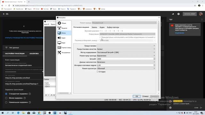Open YouTube Studio stream settings gear icon
The image size is (205, 115).
pos(178,14)
